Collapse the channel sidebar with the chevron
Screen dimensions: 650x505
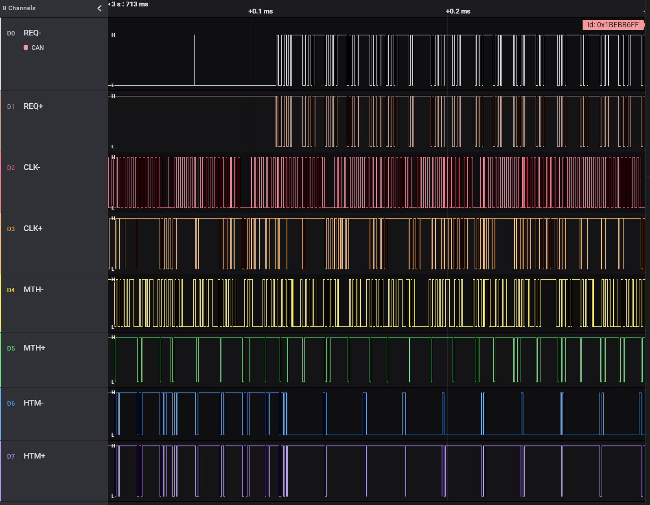click(99, 8)
